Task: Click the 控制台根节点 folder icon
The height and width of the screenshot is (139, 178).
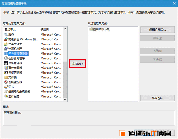Action: click(x=91, y=29)
